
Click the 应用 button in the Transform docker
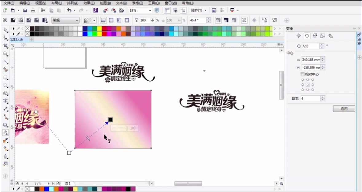[344, 109]
